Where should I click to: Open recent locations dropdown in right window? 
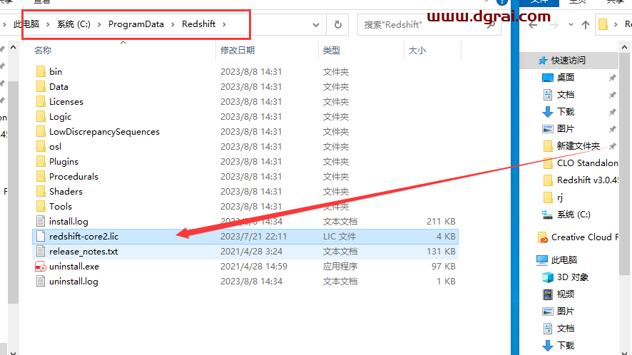(x=571, y=25)
